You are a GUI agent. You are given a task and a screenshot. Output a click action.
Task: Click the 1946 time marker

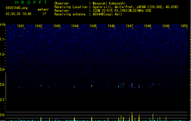click(111, 26)
